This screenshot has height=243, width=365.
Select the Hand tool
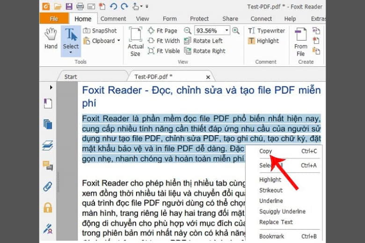click(51, 39)
